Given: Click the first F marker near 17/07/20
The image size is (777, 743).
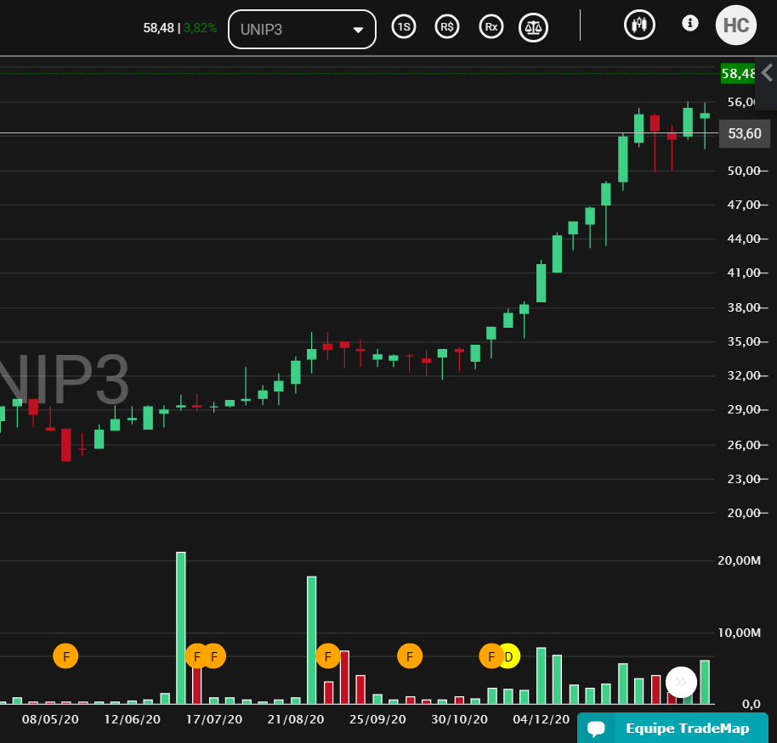Looking at the screenshot, I should coord(196,656).
